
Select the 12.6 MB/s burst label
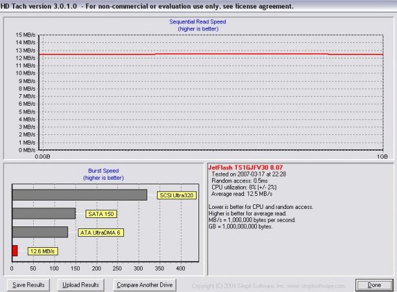(x=43, y=251)
